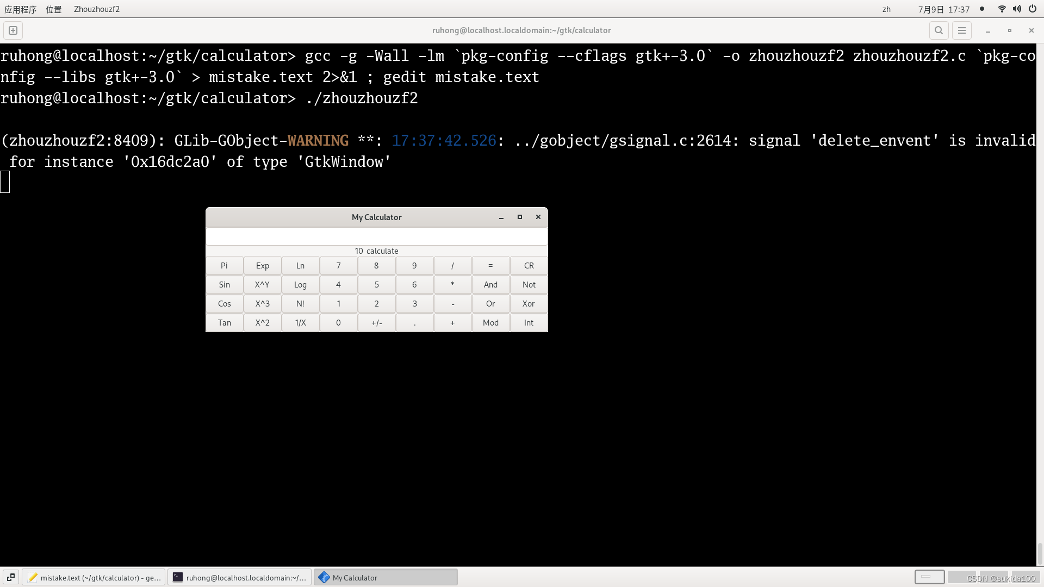The width and height of the screenshot is (1044, 587).
Task: Click the And button
Action: (491, 285)
